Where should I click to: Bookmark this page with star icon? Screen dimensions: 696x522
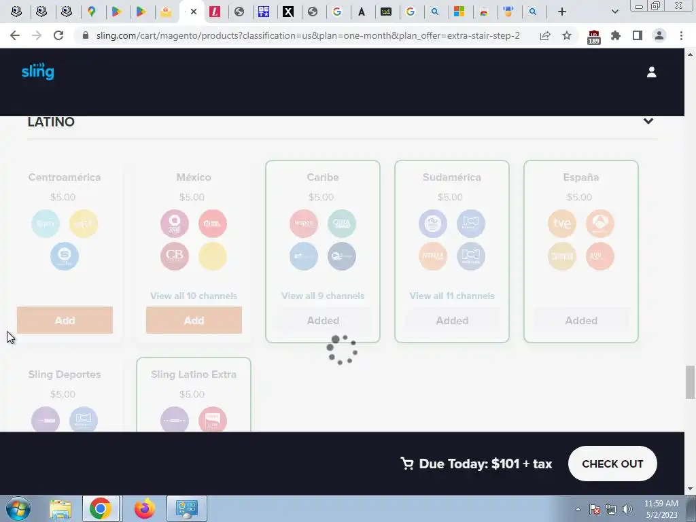pos(567,35)
